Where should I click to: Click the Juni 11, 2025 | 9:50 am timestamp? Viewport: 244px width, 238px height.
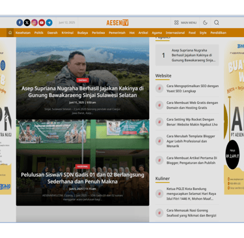[x=83, y=102]
